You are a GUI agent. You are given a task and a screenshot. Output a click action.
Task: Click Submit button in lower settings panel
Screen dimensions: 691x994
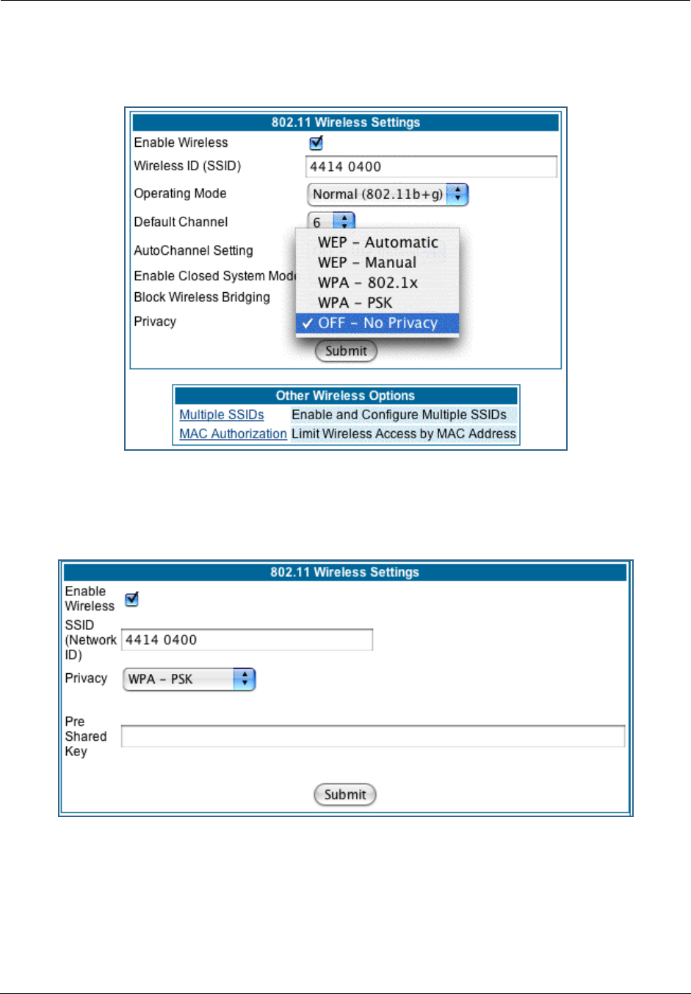pyautogui.click(x=345, y=794)
